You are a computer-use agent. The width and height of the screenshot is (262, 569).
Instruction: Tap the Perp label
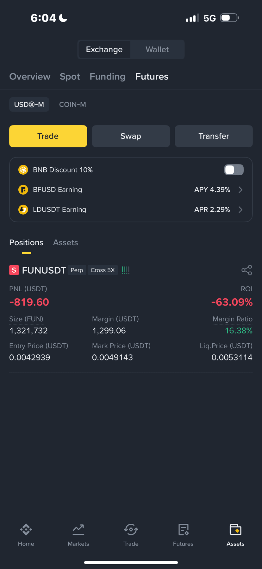pos(77,270)
